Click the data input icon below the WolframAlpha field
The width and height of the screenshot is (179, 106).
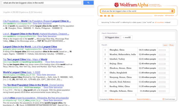[x=109, y=16]
